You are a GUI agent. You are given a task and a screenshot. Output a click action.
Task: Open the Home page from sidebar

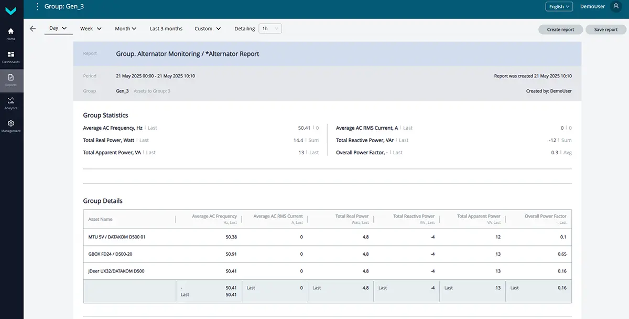[11, 33]
